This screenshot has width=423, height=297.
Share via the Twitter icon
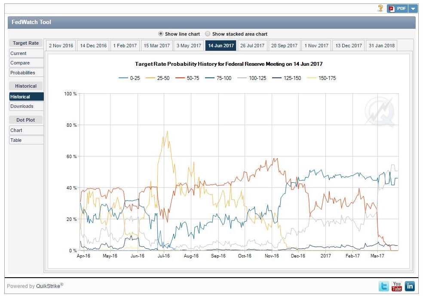pyautogui.click(x=384, y=286)
